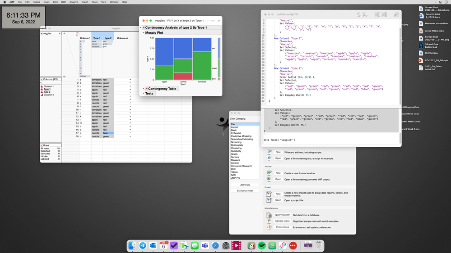Click the New Journal icon in JMP Starter
This screenshot has height=253, width=451.
pyautogui.click(x=269, y=173)
